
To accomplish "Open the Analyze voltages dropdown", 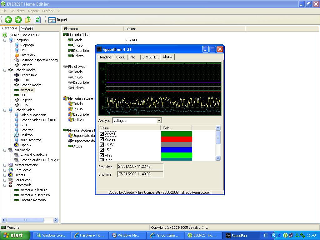I will (159, 121).
